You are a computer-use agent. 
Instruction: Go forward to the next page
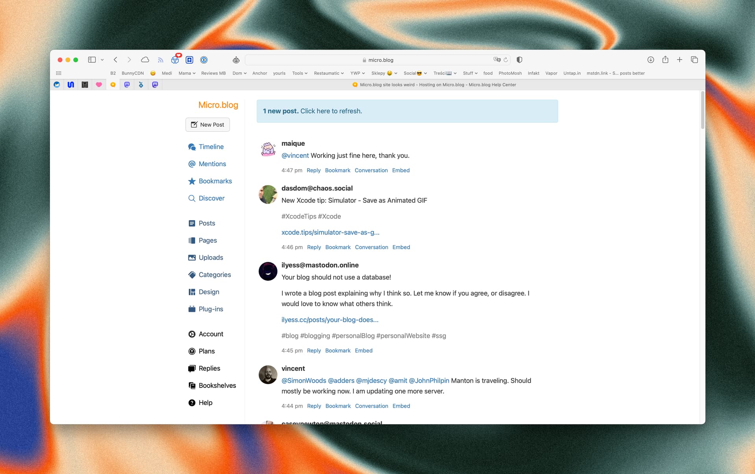tap(129, 60)
